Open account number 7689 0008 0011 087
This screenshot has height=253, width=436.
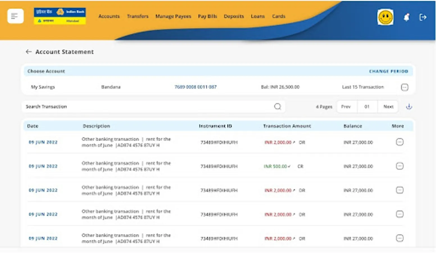pos(196,87)
